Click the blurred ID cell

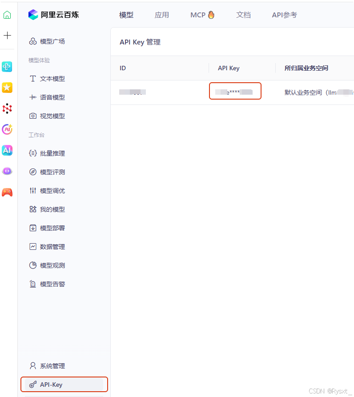point(133,92)
